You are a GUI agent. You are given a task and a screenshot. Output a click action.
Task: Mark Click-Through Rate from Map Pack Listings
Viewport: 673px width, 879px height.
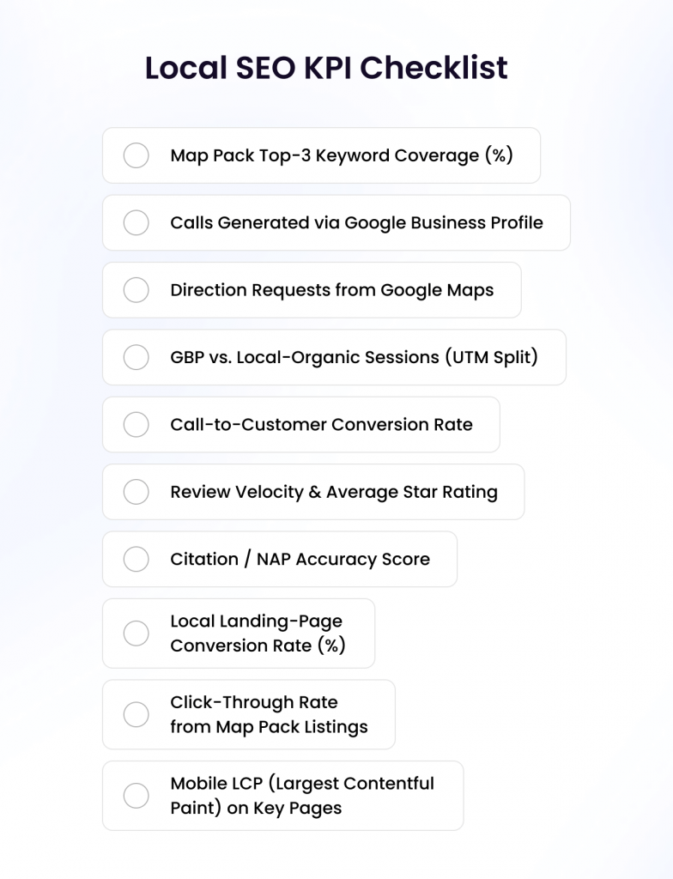coord(136,715)
